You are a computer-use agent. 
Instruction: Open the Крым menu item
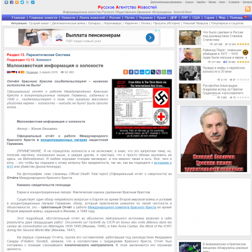click(x=161, y=18)
